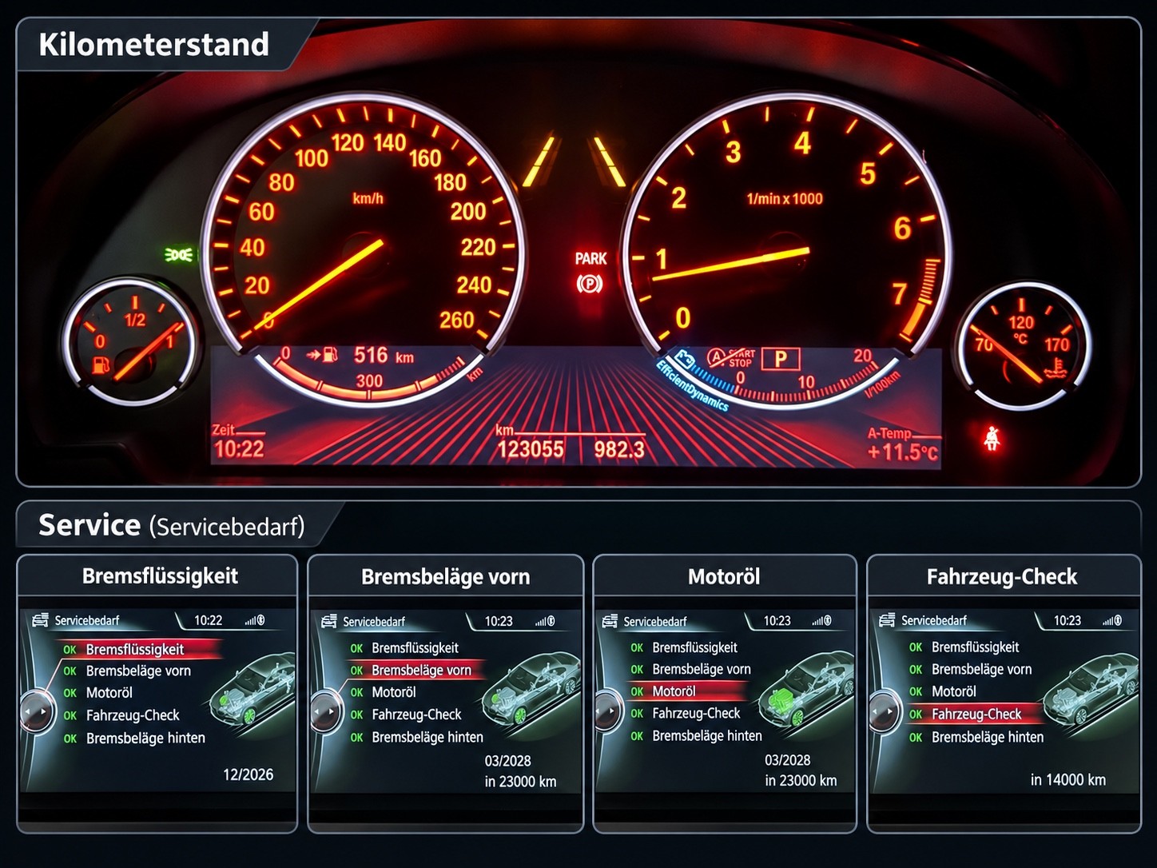Select Fahrzeug-Check row in the Bremsflüssigkeit screen
Screen dimensions: 1157x868
[x=121, y=715]
